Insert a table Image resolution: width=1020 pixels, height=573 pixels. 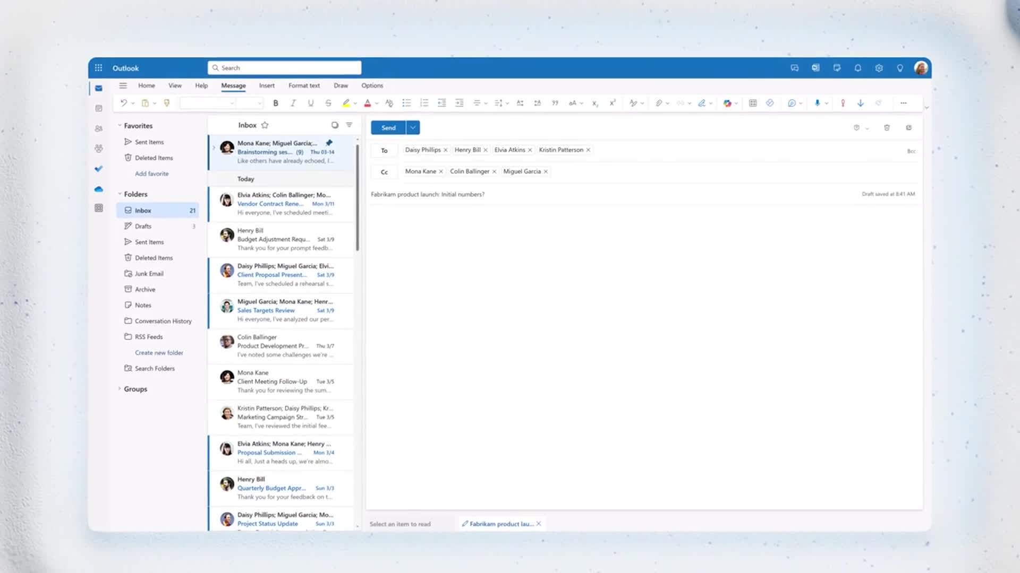pyautogui.click(x=753, y=103)
